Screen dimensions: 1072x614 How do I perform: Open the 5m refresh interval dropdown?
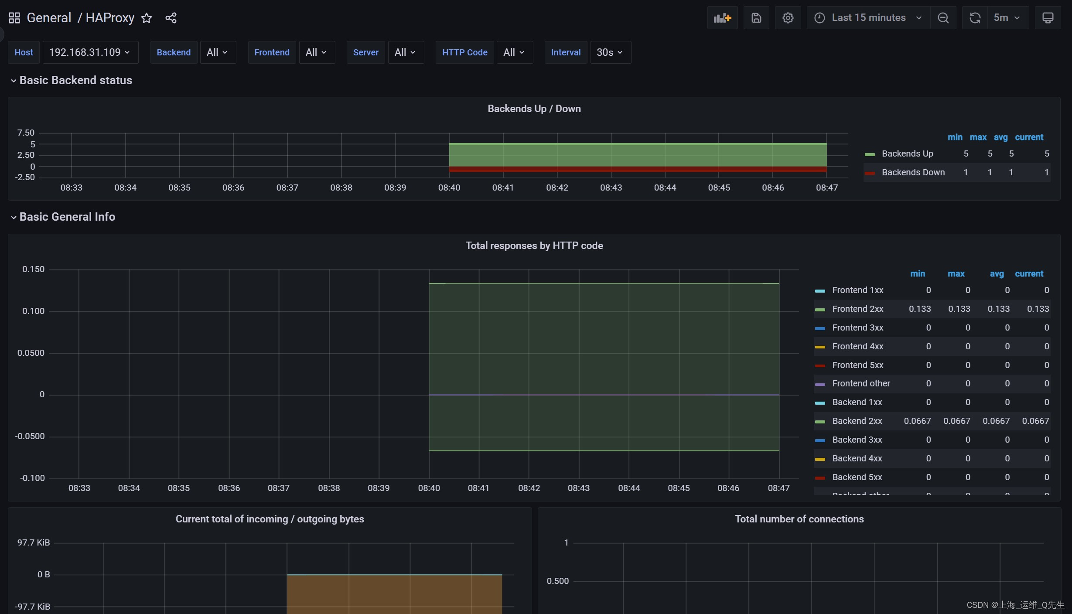click(1007, 18)
